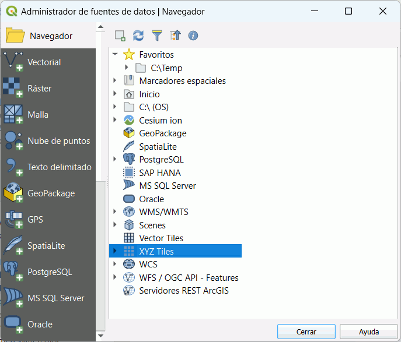
Task: Click the Oracle icon in the browser tree
Action: pyautogui.click(x=129, y=199)
